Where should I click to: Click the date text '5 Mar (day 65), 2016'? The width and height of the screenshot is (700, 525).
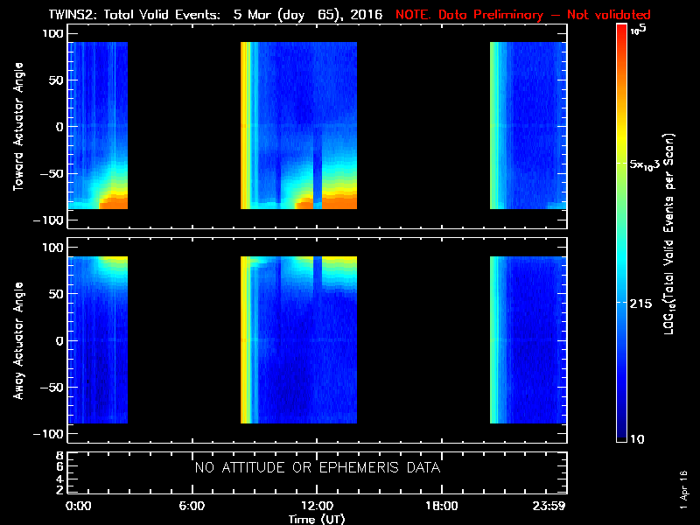[308, 15]
